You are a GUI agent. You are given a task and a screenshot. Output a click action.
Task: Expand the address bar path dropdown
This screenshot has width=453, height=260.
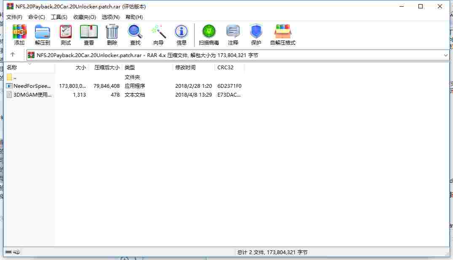click(446, 55)
